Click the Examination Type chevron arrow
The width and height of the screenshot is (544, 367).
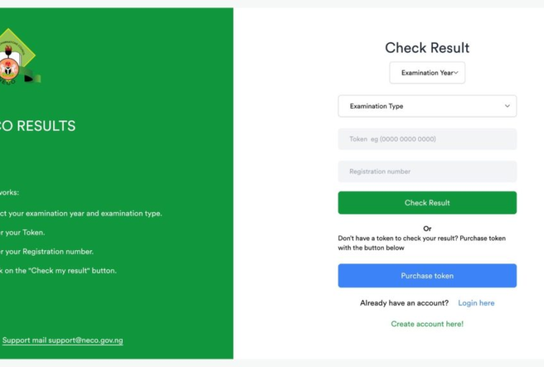point(507,106)
